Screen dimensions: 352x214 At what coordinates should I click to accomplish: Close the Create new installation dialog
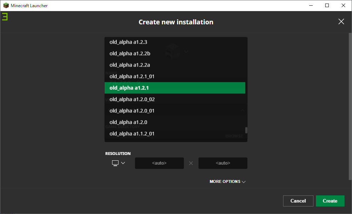[x=341, y=21]
